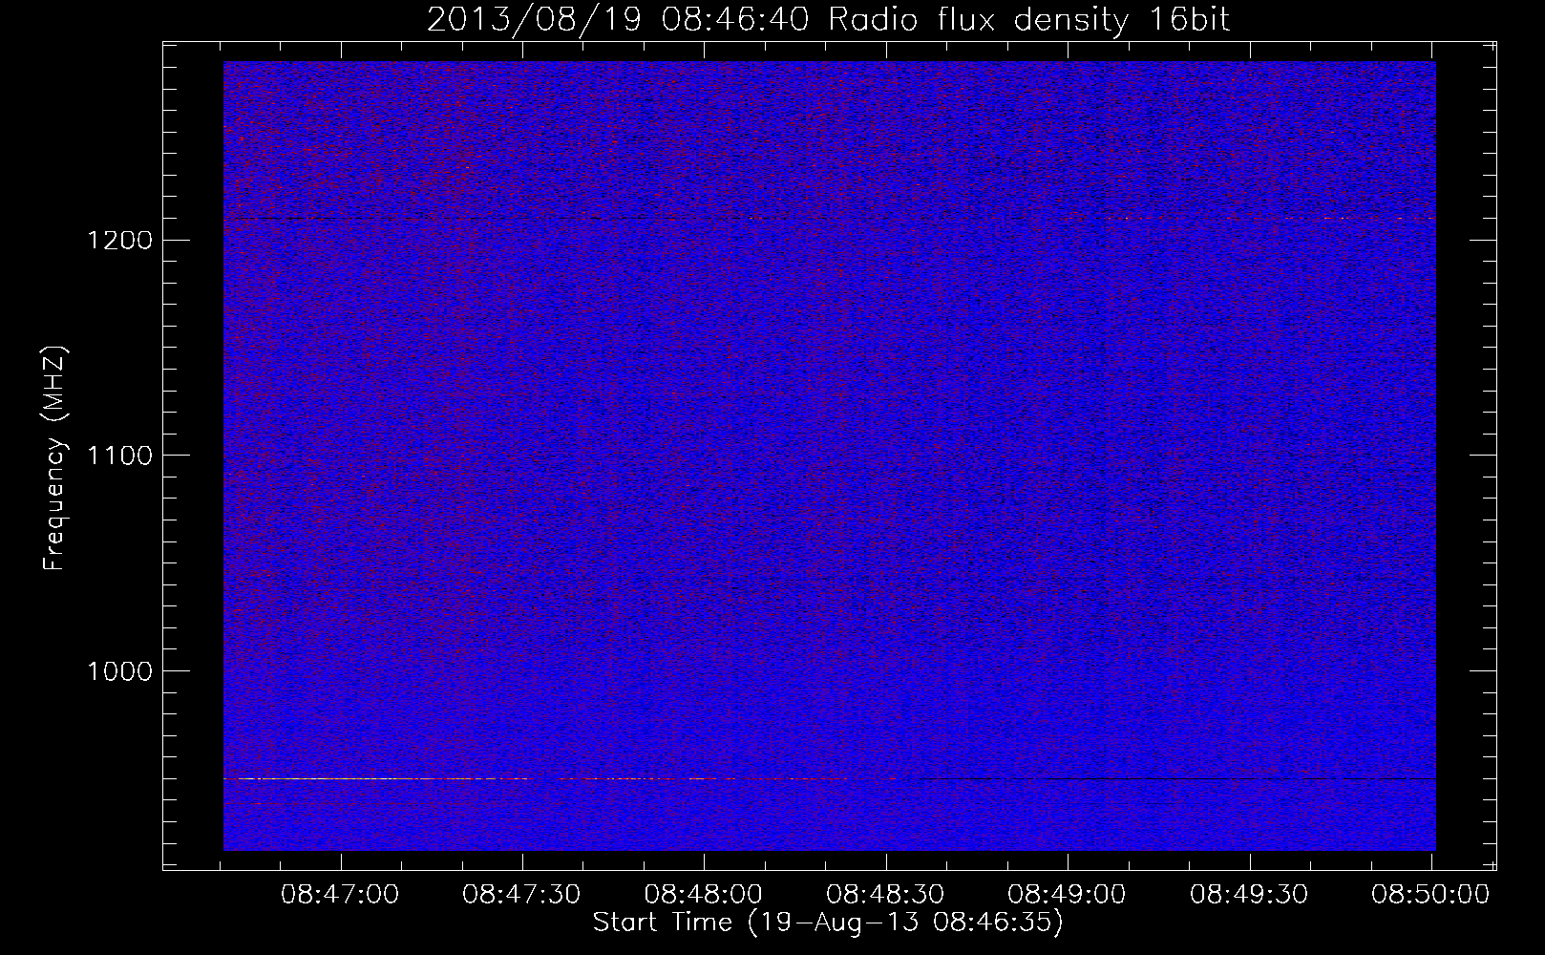
Task: Click the "08:50:00" time tick label
Action: click(1431, 895)
